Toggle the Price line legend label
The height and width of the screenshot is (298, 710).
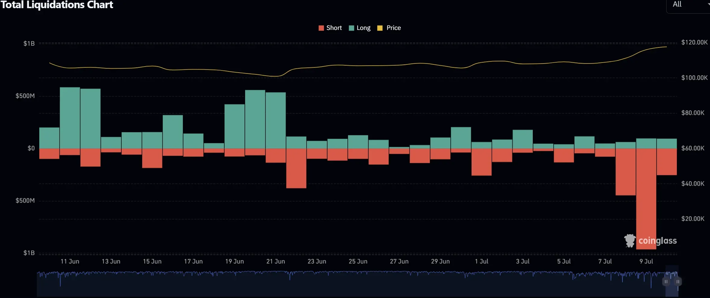(x=394, y=28)
